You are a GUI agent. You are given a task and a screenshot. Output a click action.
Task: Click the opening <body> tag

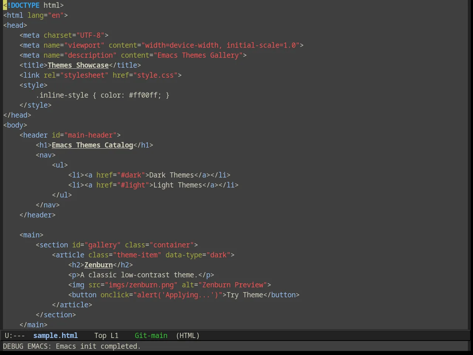point(15,125)
